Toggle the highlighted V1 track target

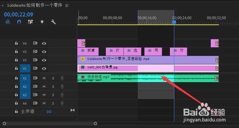coord(25,68)
